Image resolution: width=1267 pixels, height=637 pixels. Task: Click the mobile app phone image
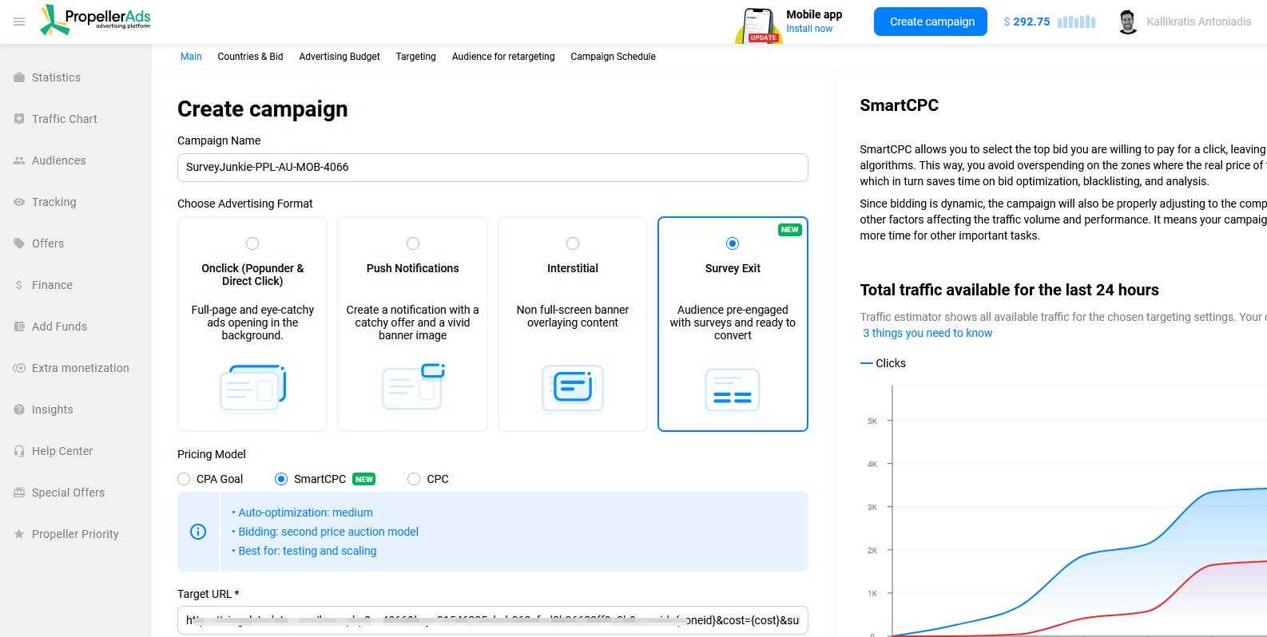757,26
